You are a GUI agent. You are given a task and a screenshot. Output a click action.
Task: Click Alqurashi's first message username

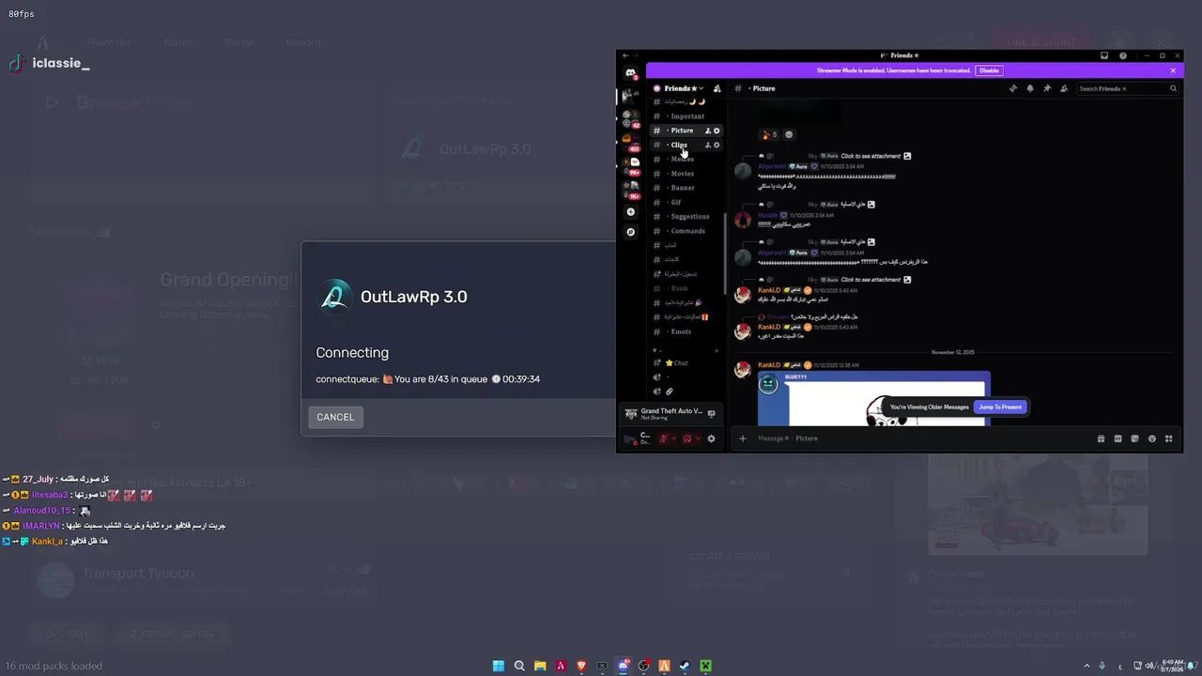[772, 166]
